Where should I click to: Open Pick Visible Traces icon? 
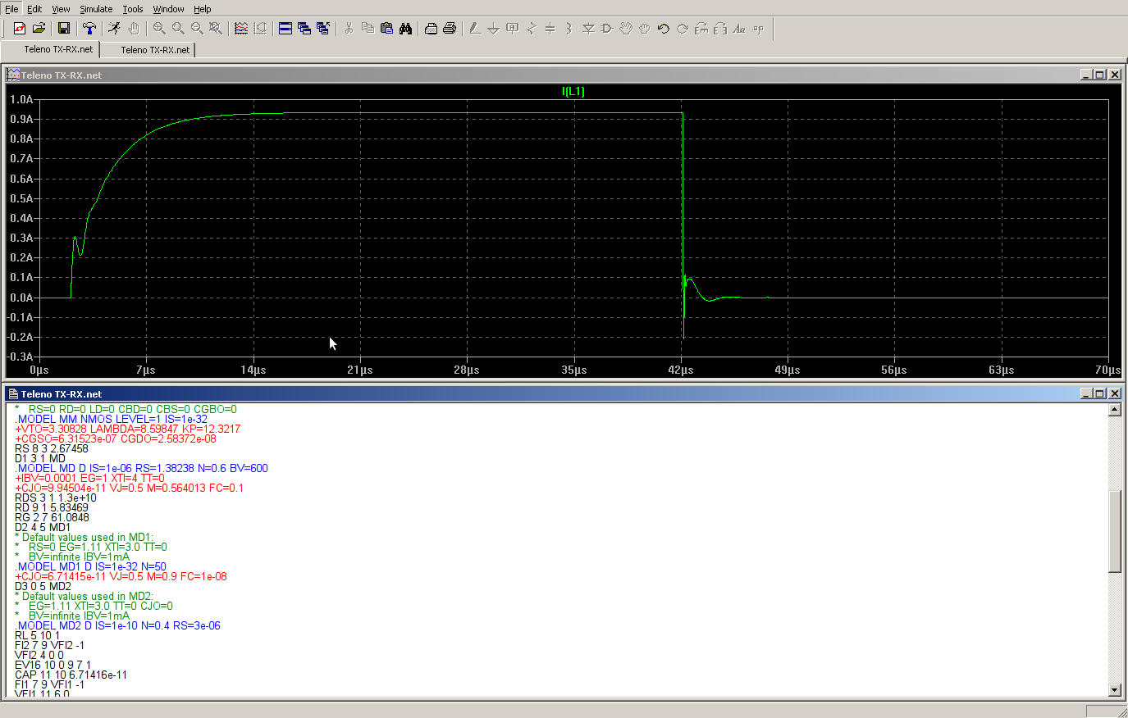241,29
